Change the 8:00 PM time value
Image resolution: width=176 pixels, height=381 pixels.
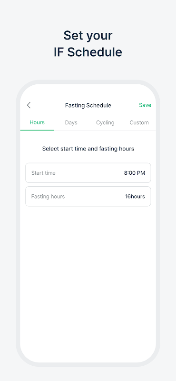click(x=135, y=173)
